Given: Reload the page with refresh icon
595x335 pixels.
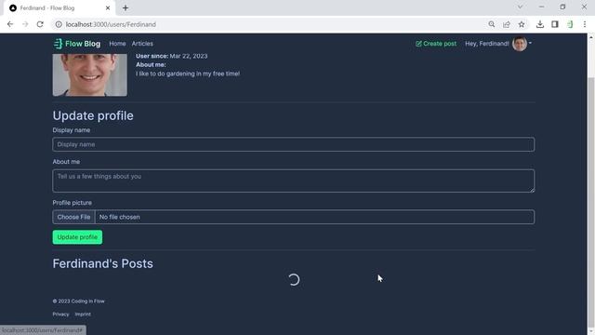Looking at the screenshot, I should click(40, 24).
